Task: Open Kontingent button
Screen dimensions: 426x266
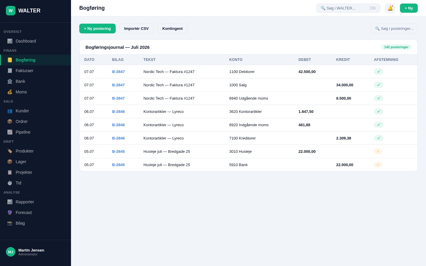Action: [x=172, y=28]
